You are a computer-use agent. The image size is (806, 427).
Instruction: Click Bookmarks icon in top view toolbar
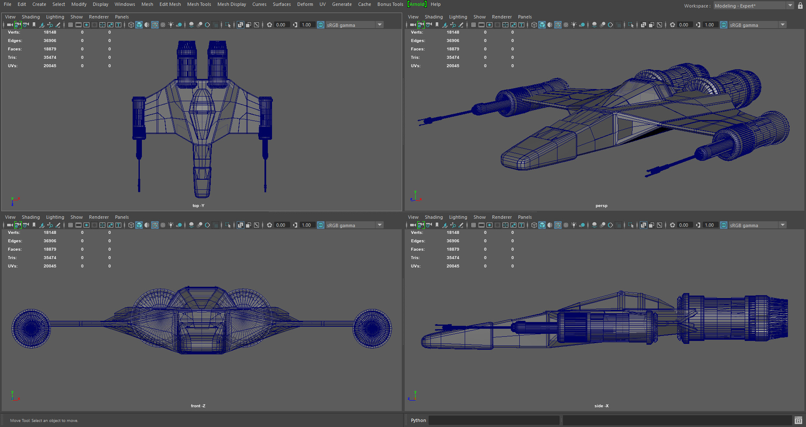[34, 25]
